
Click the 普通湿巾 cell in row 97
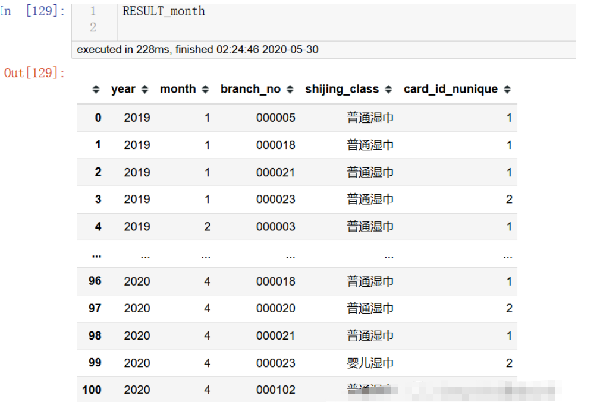(370, 308)
